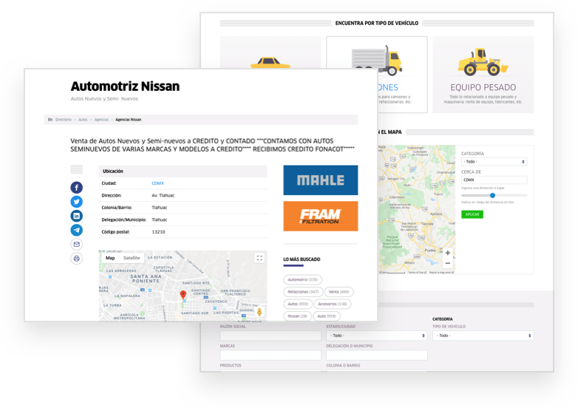Click the Delegación o Municipio input field
The image size is (578, 408).
(377, 356)
